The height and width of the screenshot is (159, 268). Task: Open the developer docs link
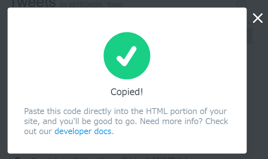pos(83,131)
